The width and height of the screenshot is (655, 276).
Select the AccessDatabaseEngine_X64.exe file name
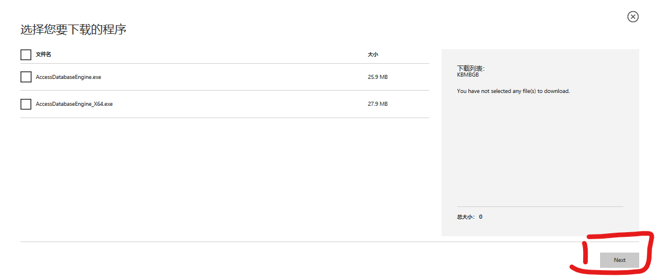coord(74,104)
